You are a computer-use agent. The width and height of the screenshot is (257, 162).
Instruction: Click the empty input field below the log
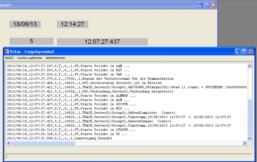click(129, 156)
